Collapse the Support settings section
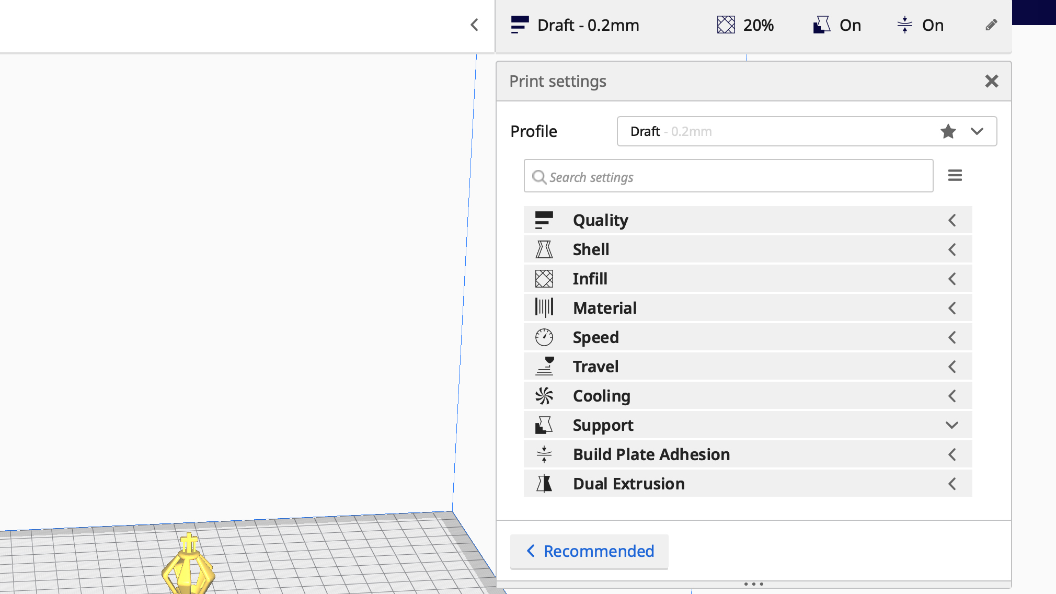This screenshot has height=594, width=1056. point(951,425)
